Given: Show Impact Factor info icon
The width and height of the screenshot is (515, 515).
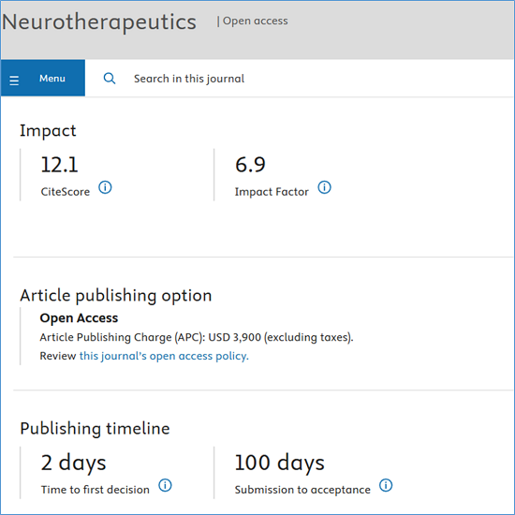Looking at the screenshot, I should click(325, 187).
